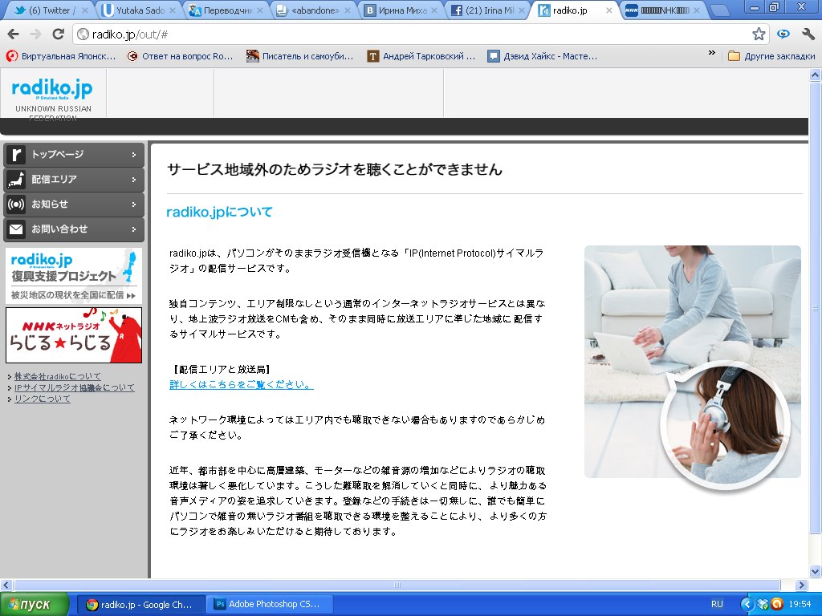Open the Писатель и самоуби… bookmark
Viewport: 822px width, 616px height.
[300, 56]
